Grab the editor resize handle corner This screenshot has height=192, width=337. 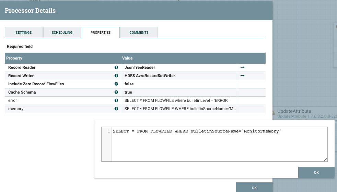tap(326, 160)
